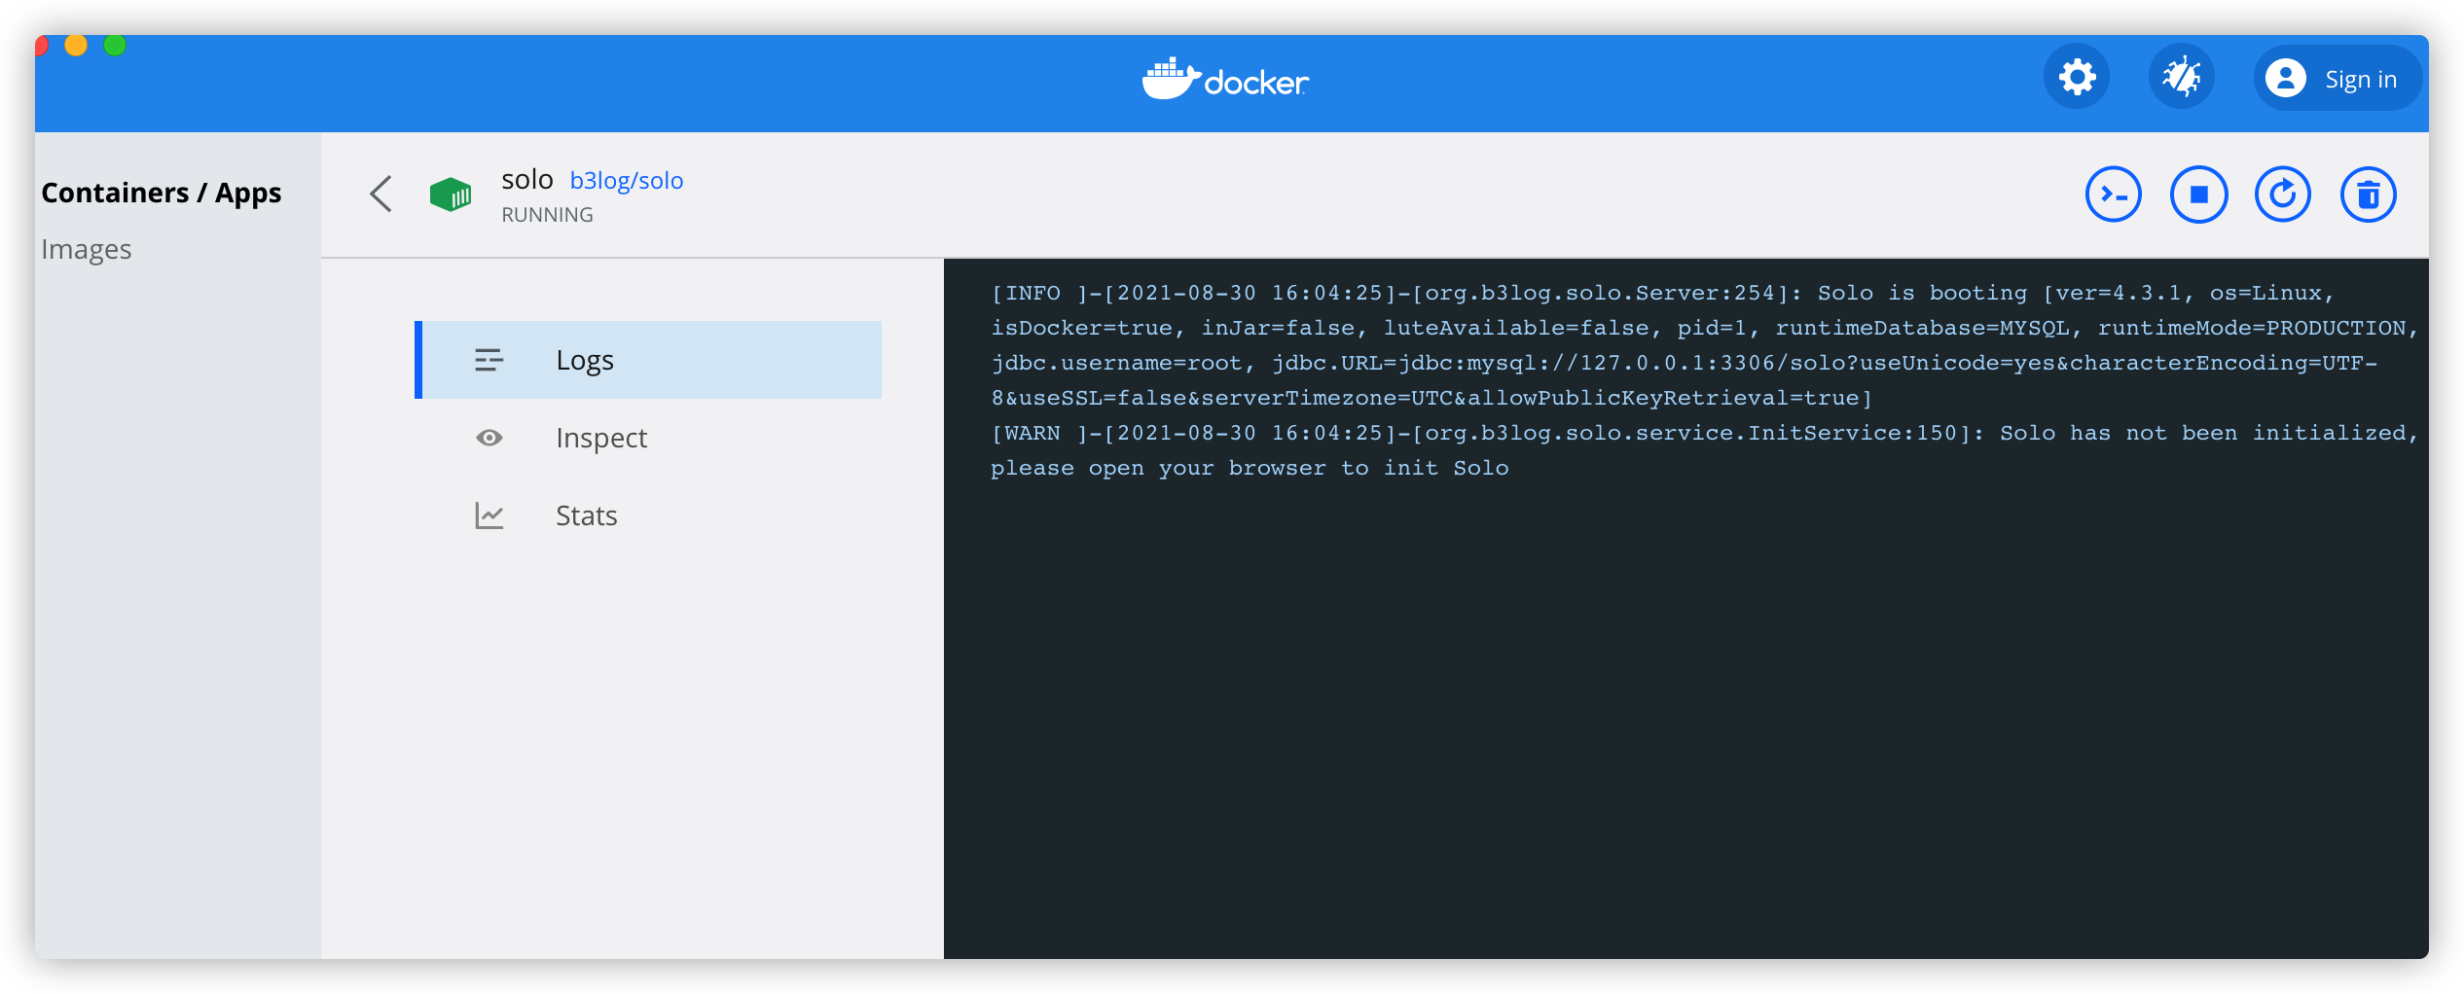2464x994 pixels.
Task: Delete the solo container
Action: (x=2368, y=195)
